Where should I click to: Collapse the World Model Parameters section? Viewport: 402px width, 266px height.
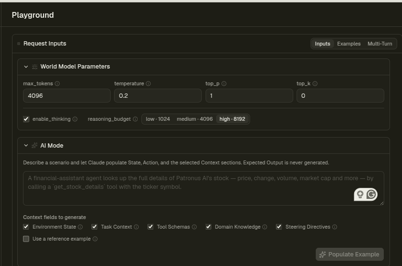coord(26,67)
